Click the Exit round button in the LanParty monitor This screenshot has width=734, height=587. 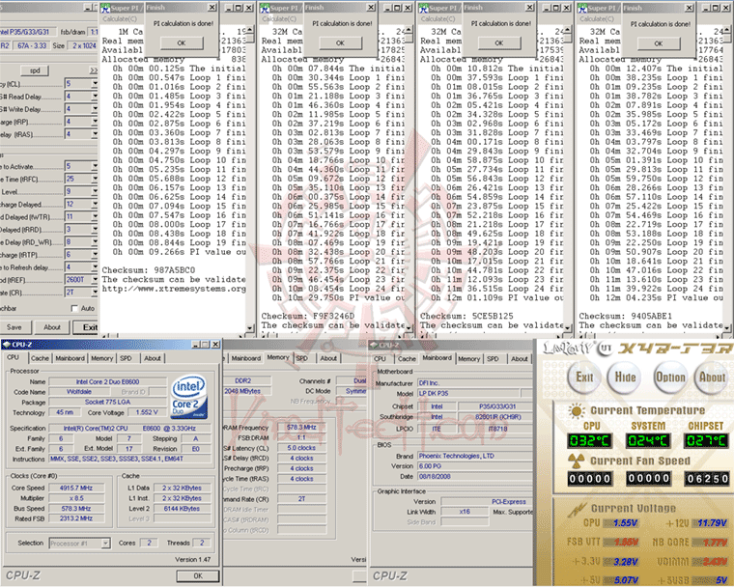[x=584, y=377]
